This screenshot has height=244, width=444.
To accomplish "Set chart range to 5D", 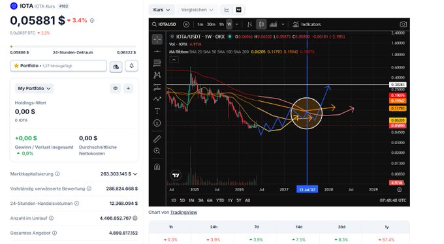I will click(x=182, y=200).
